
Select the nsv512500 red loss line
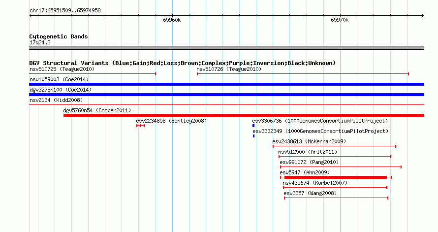coord(335,157)
